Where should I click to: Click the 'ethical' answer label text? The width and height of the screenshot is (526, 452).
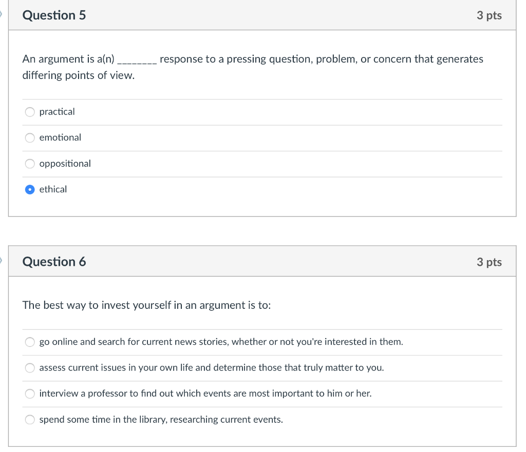[x=53, y=189]
